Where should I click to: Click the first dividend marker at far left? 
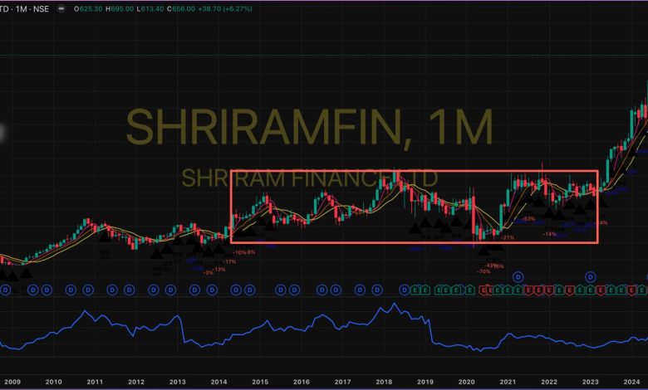[x=7, y=290]
